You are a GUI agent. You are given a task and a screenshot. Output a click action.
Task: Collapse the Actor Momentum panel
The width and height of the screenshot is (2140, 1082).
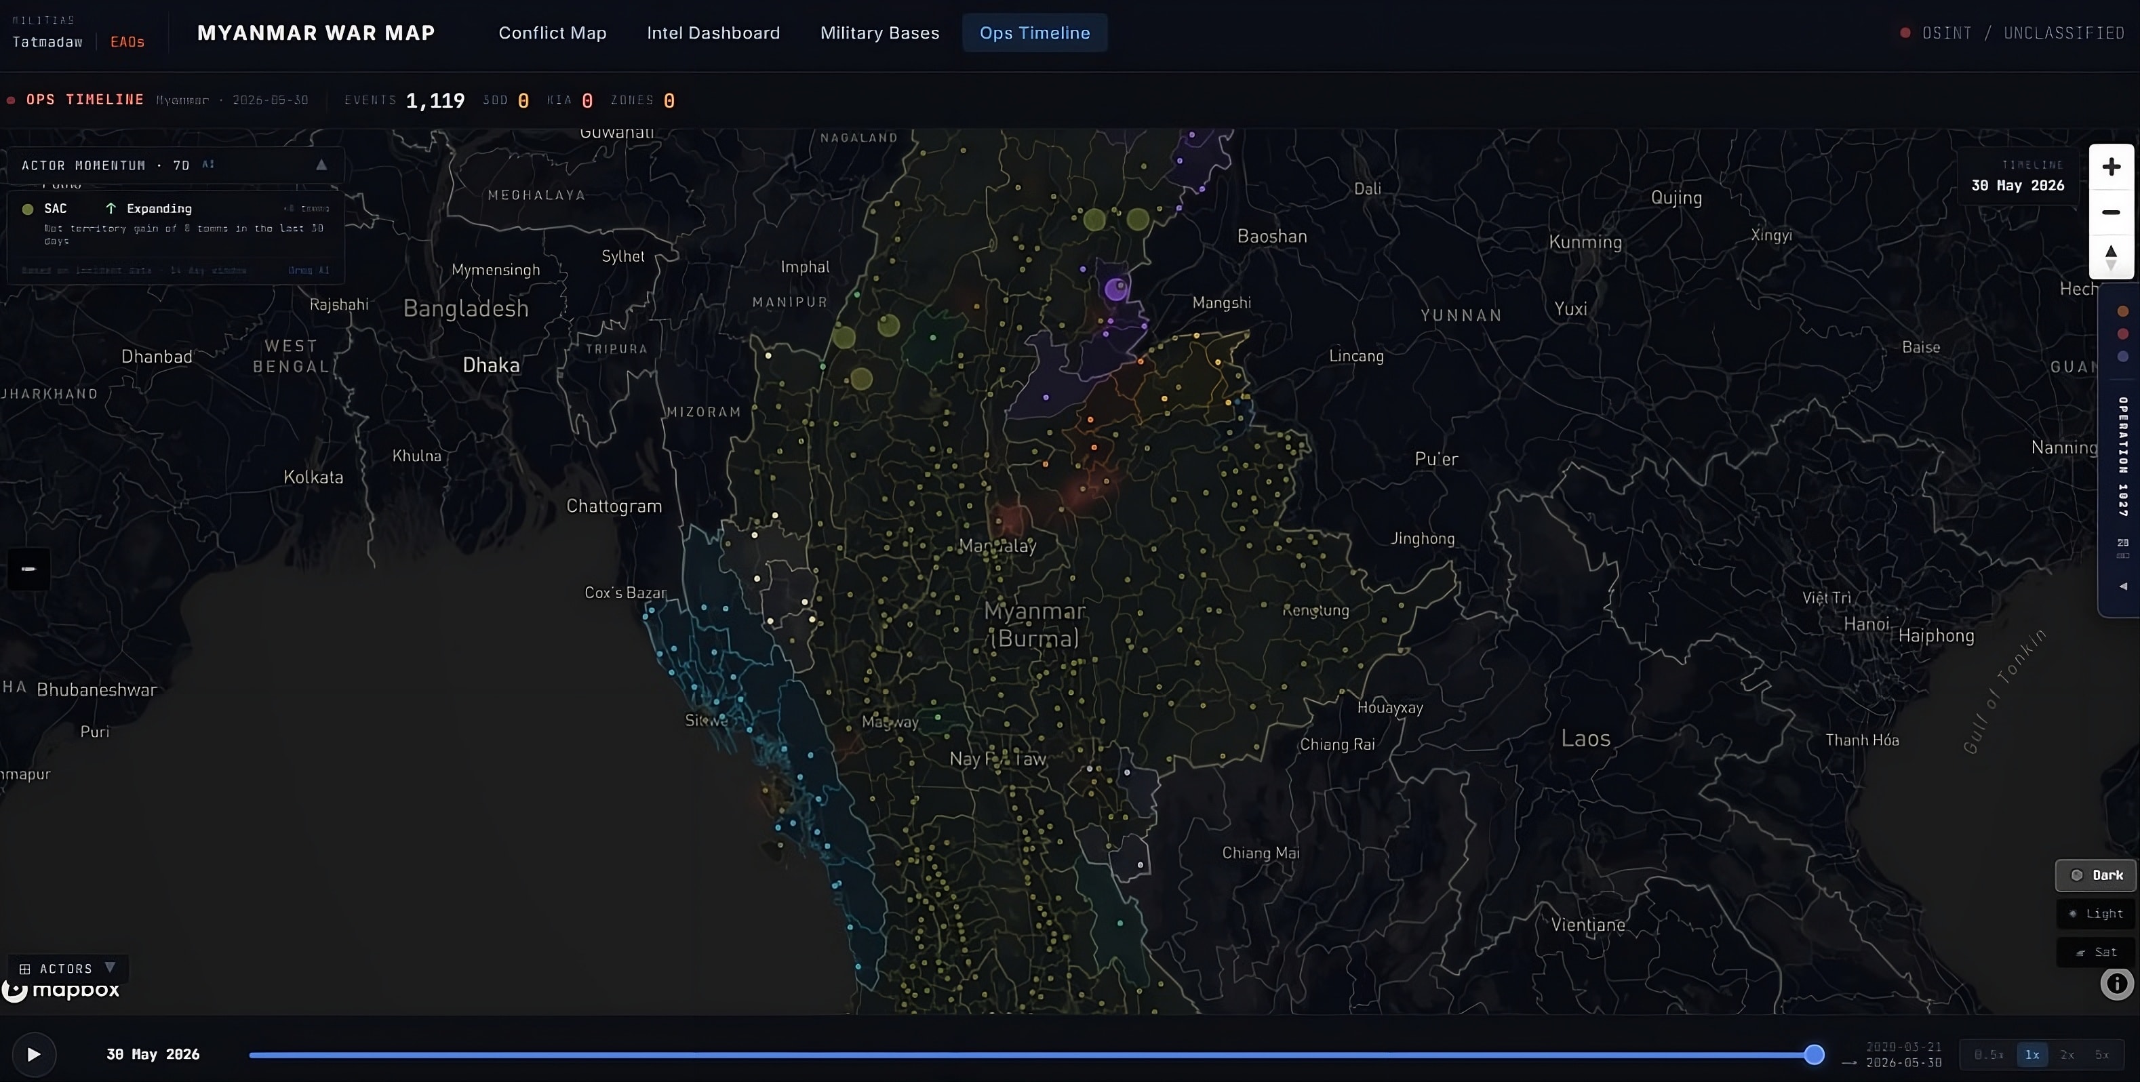321,165
